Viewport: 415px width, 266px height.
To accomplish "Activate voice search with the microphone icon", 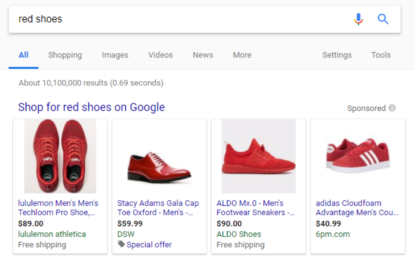I will (x=358, y=19).
